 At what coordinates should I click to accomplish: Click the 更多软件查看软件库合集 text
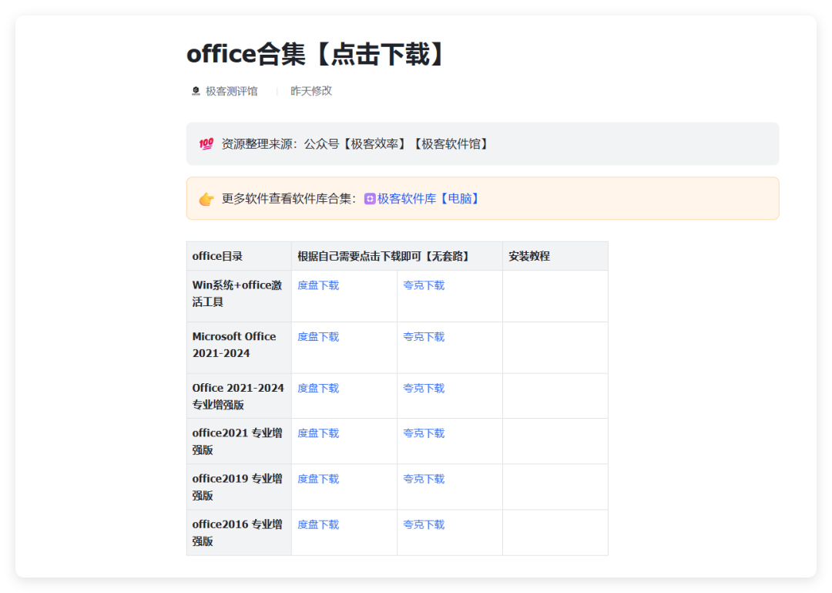click(x=289, y=199)
